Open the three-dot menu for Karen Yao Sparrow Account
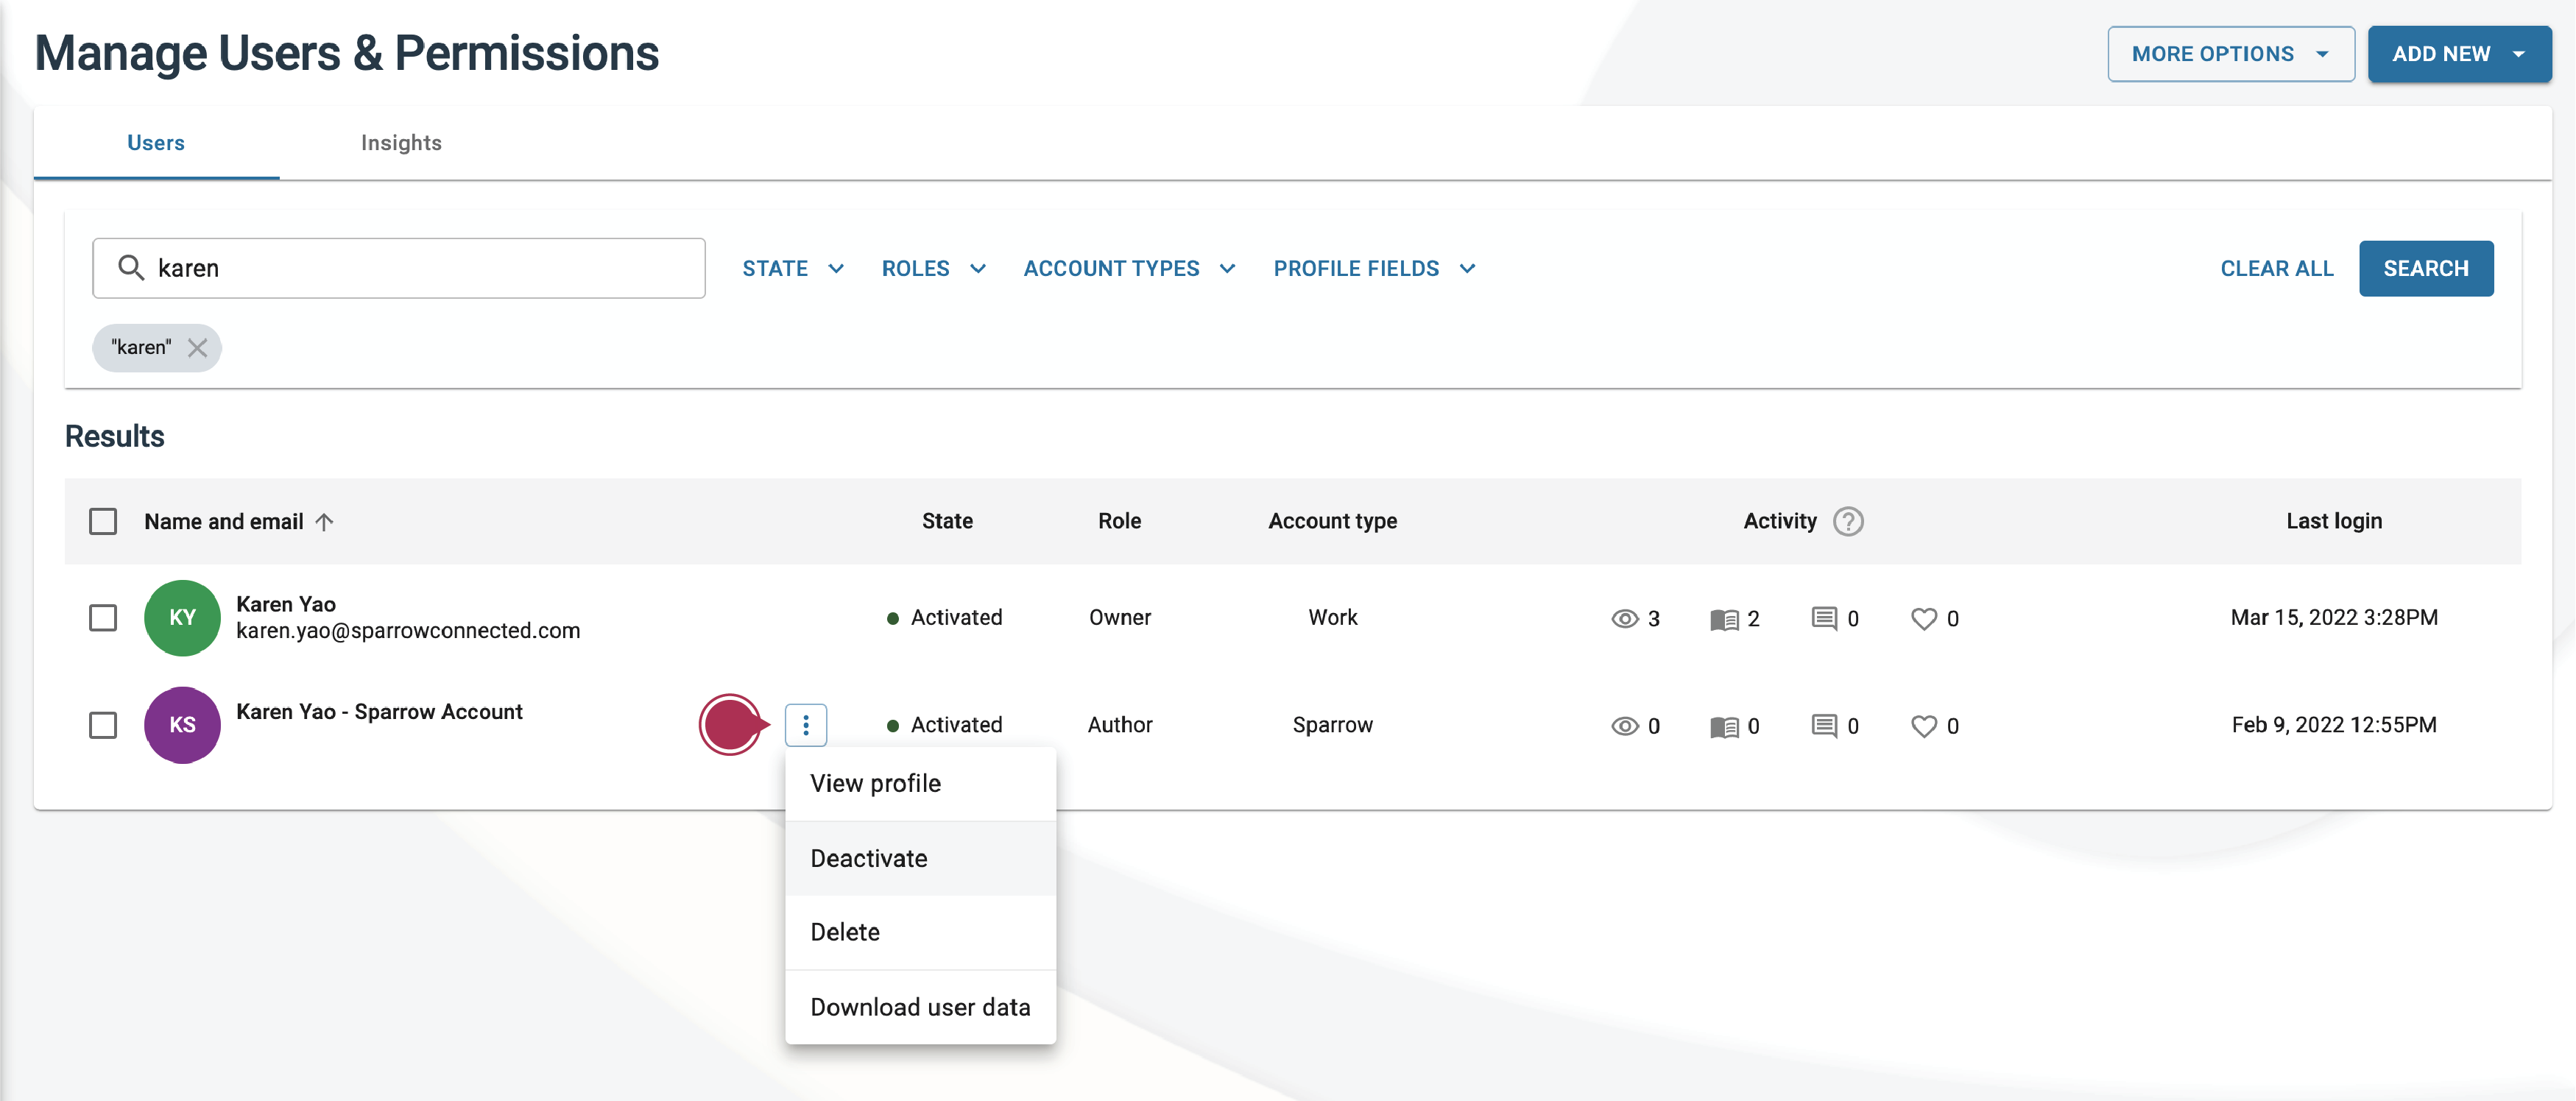Screen dimensions: 2576x1101 tap(805, 725)
